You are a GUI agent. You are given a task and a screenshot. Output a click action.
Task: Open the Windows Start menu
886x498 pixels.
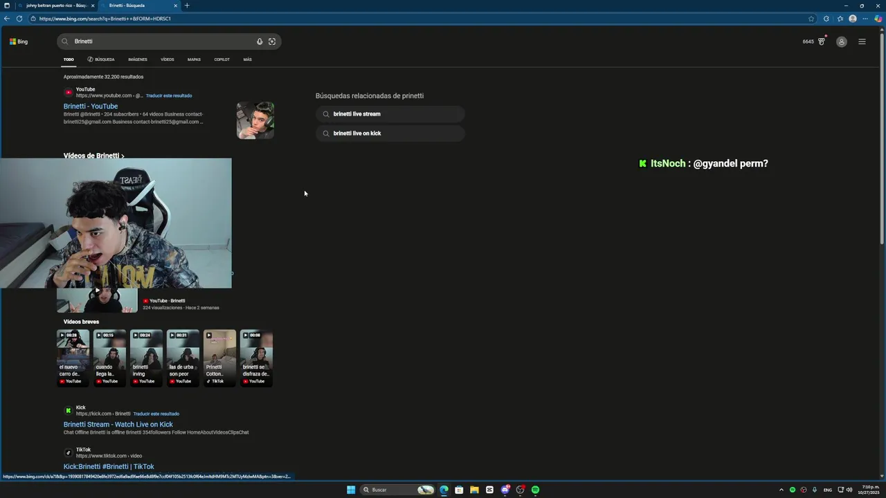click(x=351, y=490)
